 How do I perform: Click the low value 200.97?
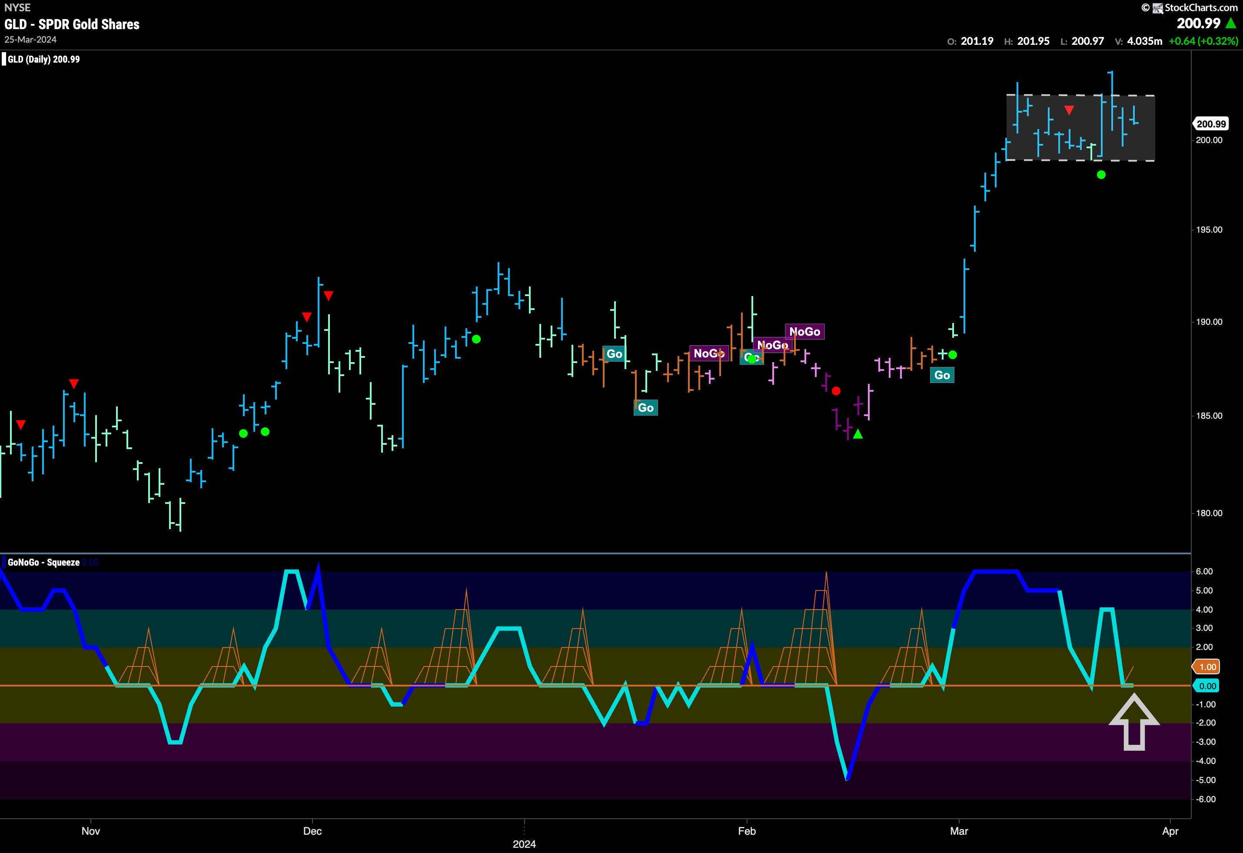1087,41
